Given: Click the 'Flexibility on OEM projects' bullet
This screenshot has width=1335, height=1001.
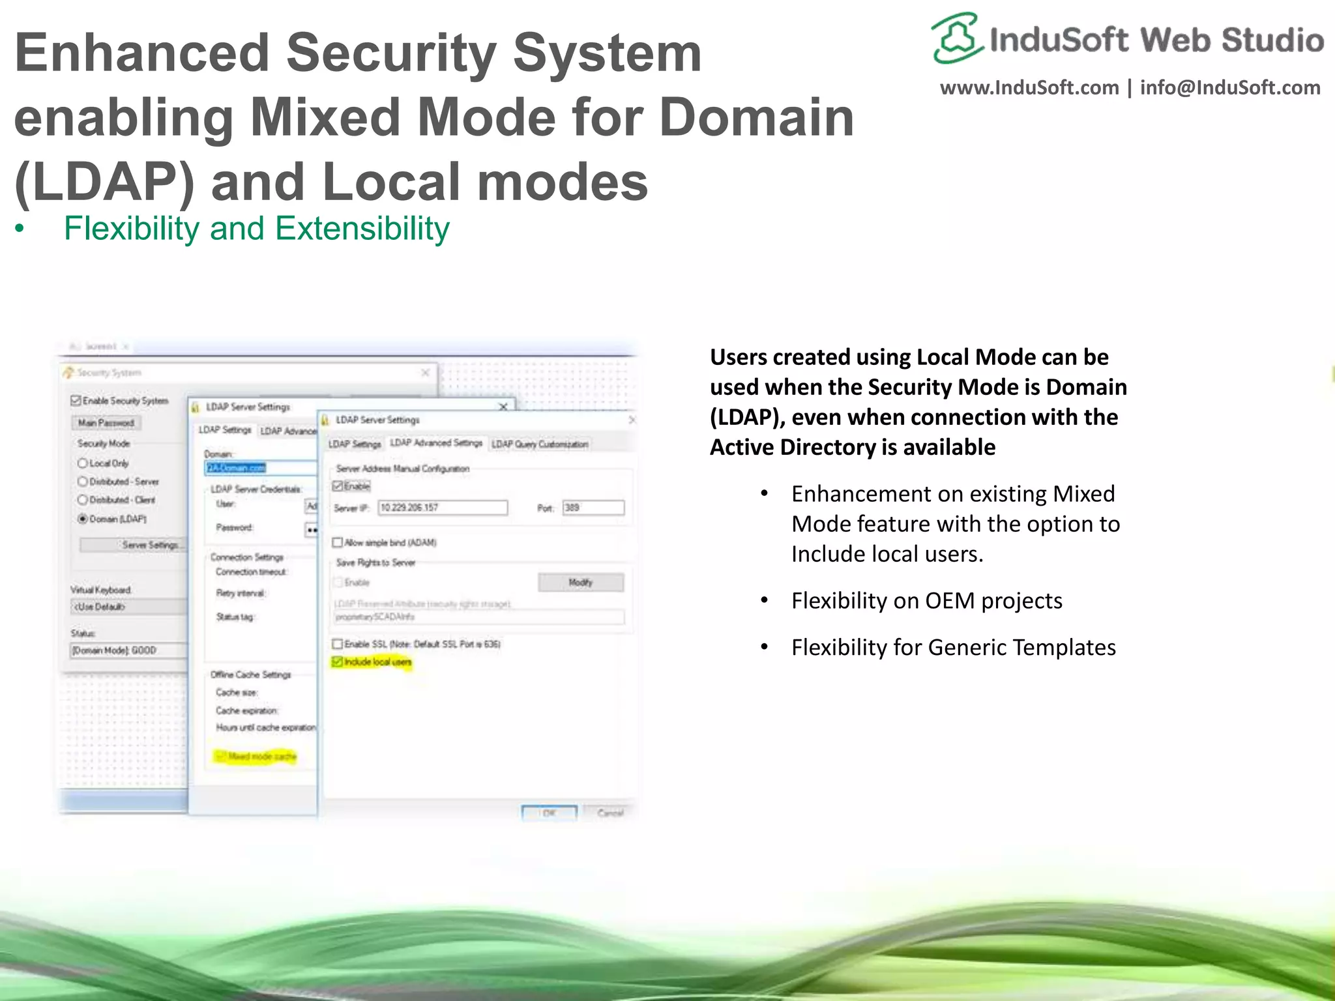Looking at the screenshot, I should [927, 600].
